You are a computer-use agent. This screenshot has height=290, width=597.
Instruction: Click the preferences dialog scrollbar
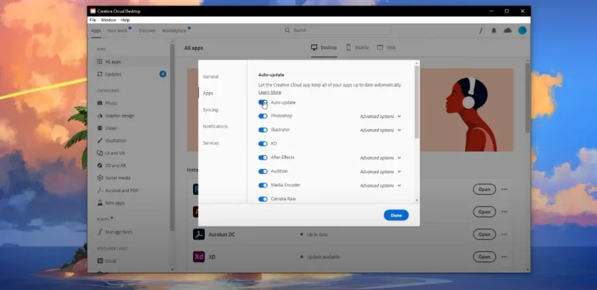(x=417, y=102)
